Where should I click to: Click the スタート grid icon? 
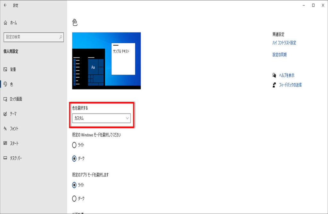[x=5, y=143]
